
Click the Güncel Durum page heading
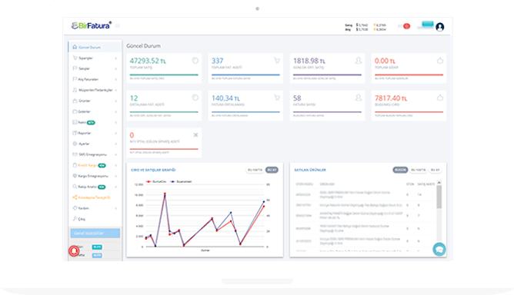pos(144,46)
